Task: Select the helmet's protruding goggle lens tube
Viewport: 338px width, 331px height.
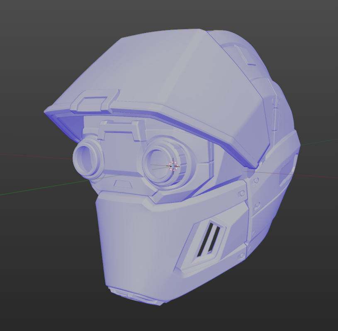Action: click(x=88, y=158)
